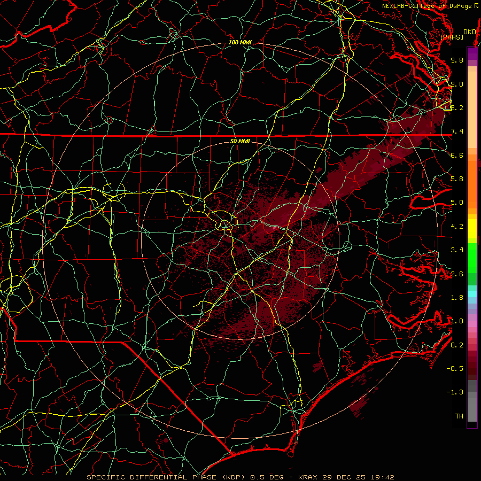Click the TH legend label
This screenshot has width=481, height=481.
coord(459,416)
